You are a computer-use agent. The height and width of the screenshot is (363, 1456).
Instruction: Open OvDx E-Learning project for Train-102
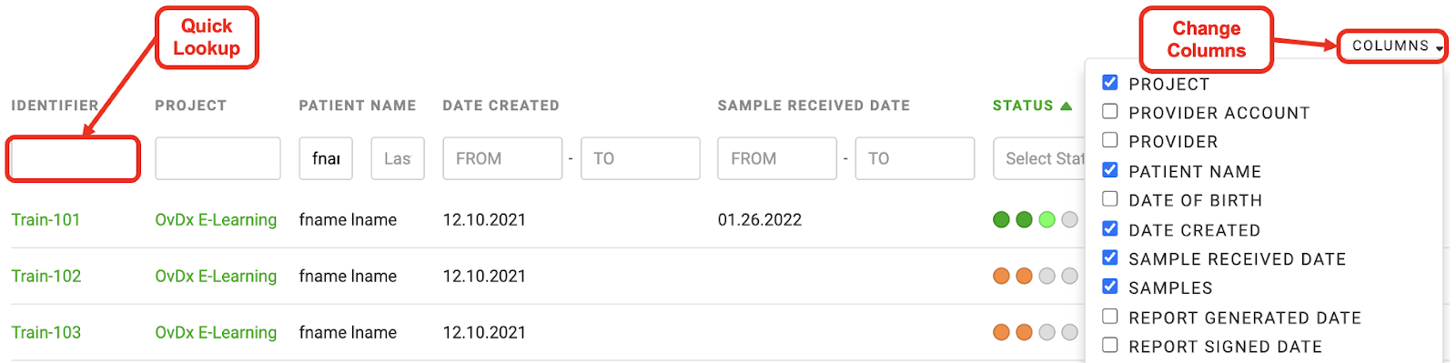coord(216,276)
